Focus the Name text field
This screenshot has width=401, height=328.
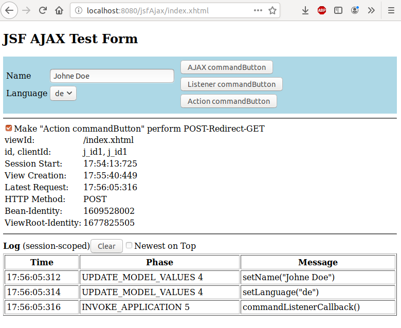tap(112, 76)
